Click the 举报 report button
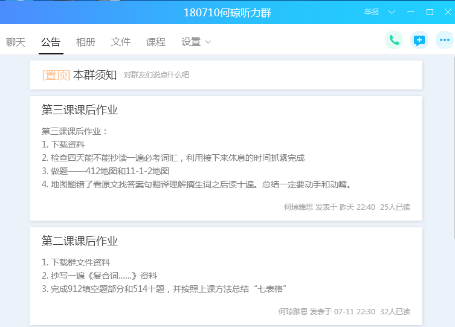Screen dimensions: 455x327 372,12
